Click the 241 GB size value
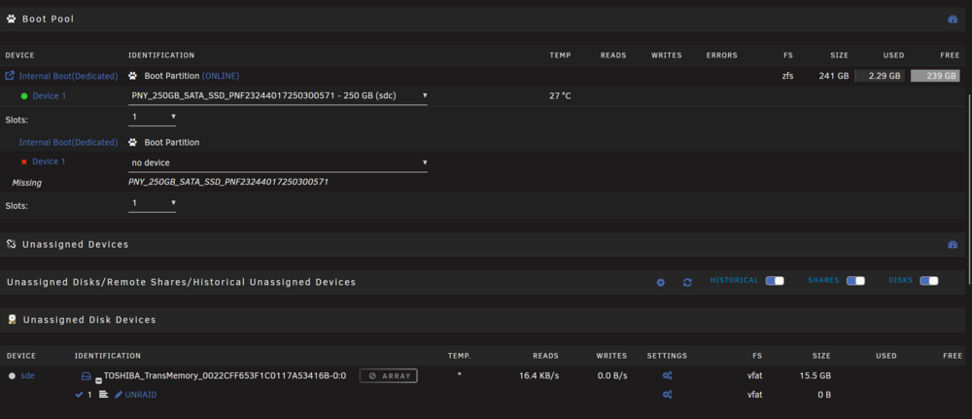 [836, 76]
